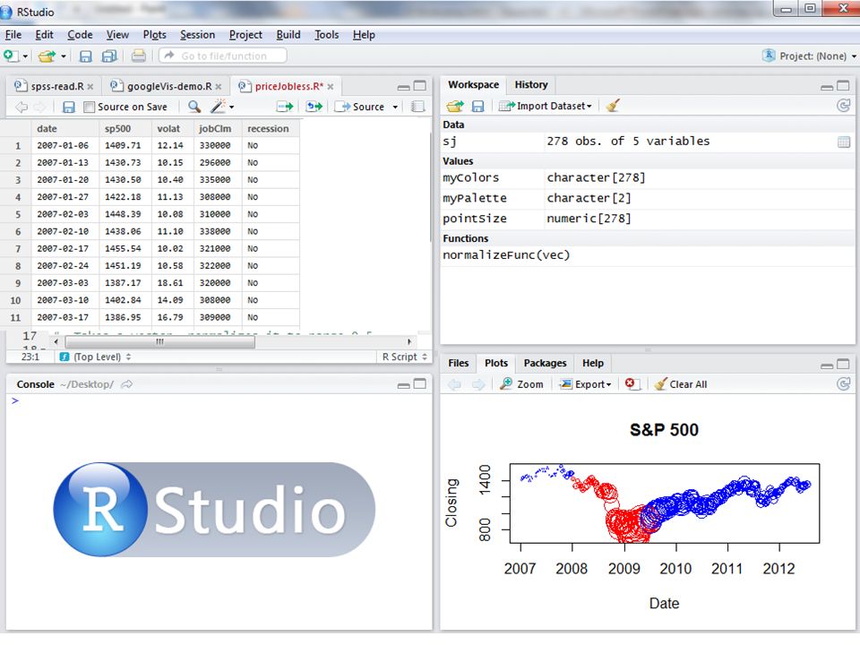Image resolution: width=860 pixels, height=645 pixels.
Task: Click the Source button in editor
Action: [x=360, y=107]
